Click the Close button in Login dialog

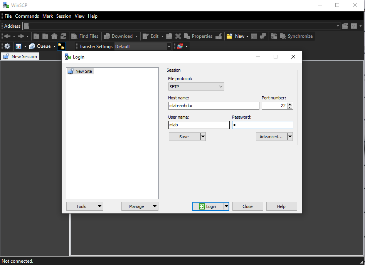[x=248, y=206]
